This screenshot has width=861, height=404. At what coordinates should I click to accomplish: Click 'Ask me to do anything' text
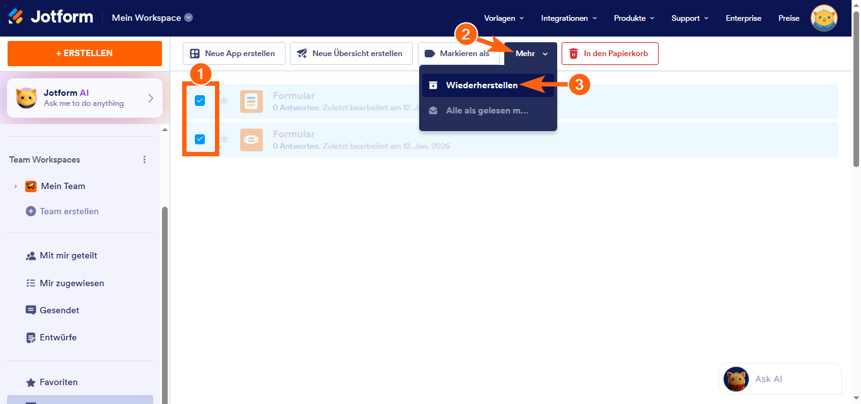84,103
